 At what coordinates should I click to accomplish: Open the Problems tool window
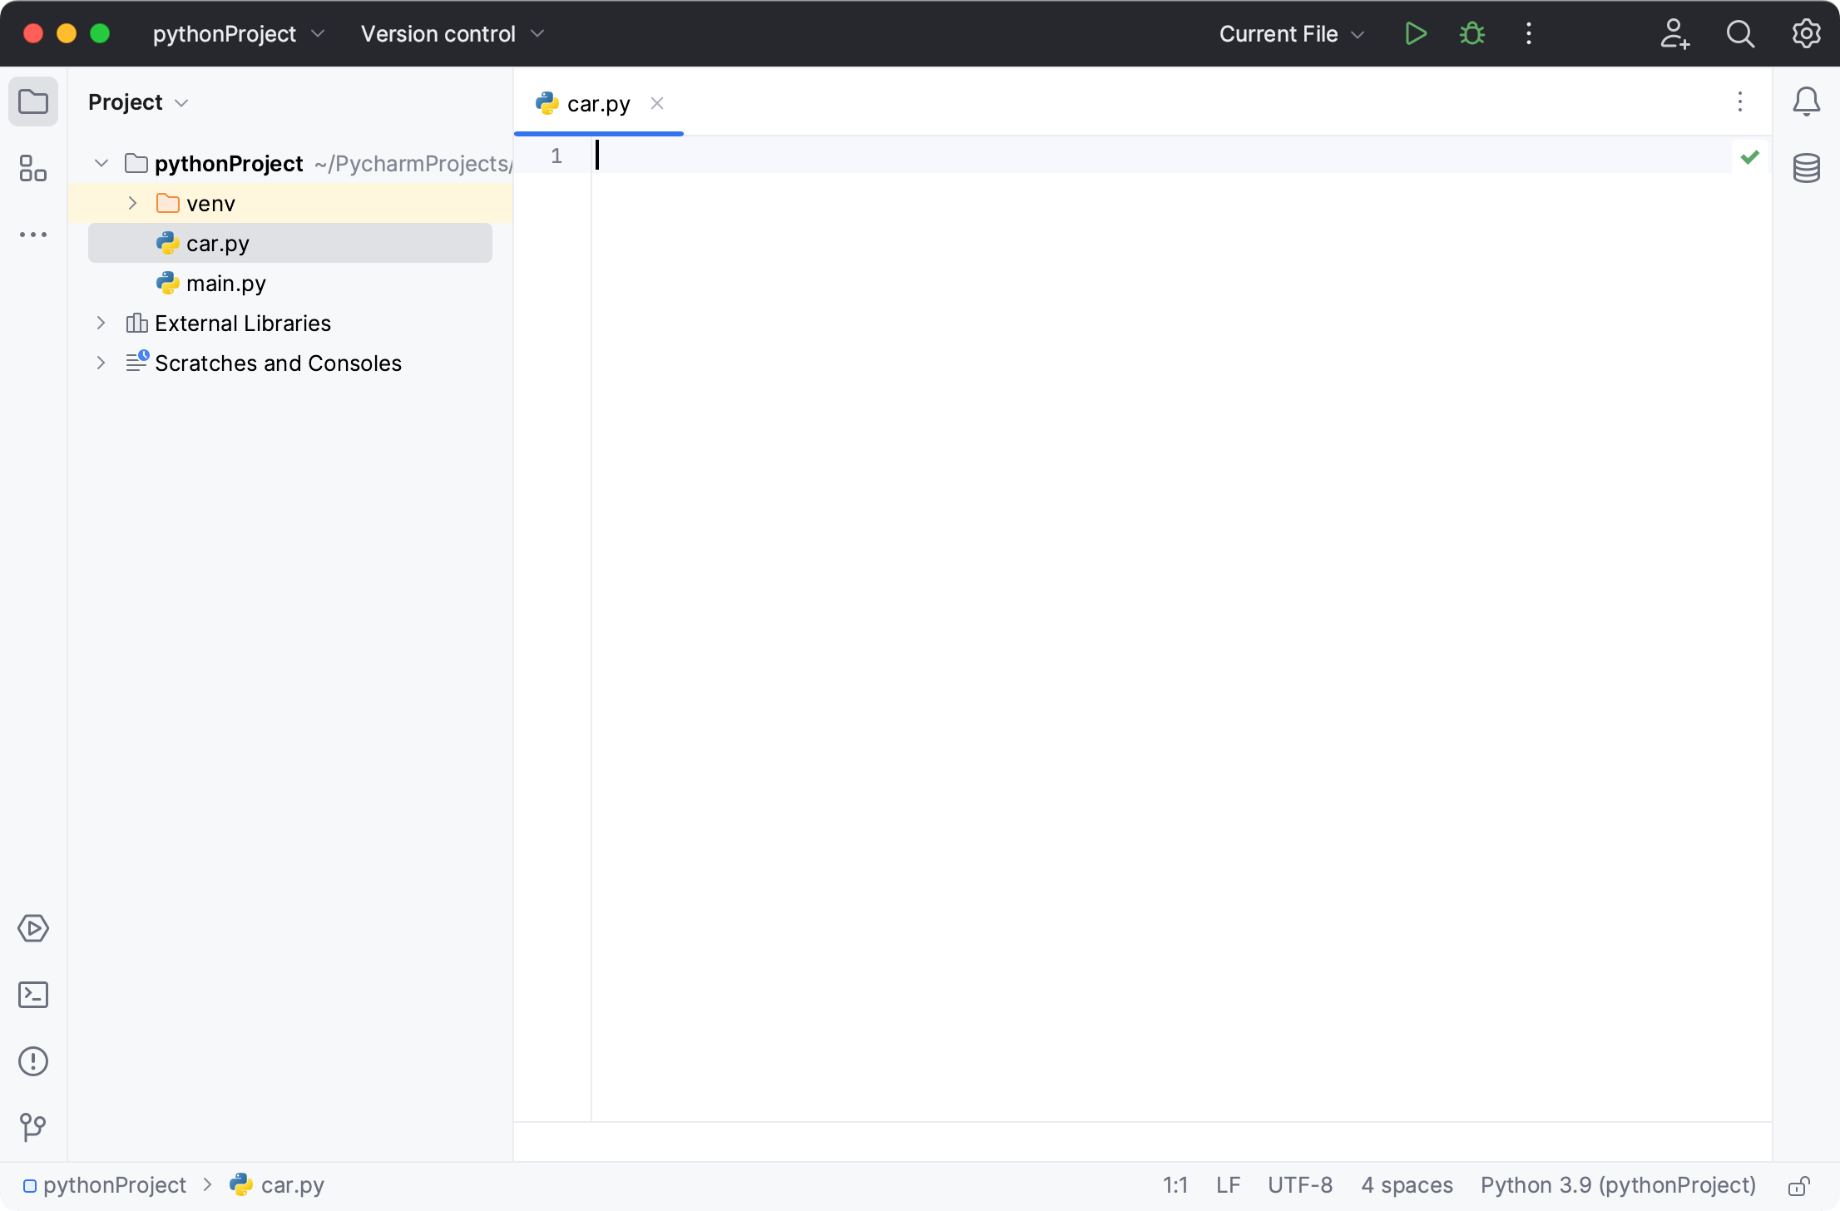(x=33, y=1061)
